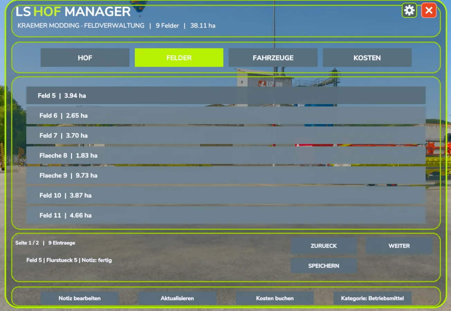Click the Kosten buchen button
Image resolution: width=451 pixels, height=311 pixels.
275,298
